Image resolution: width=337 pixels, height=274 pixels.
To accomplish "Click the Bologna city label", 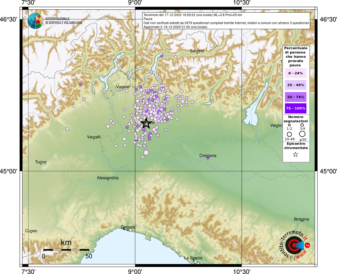I will coord(301,219).
